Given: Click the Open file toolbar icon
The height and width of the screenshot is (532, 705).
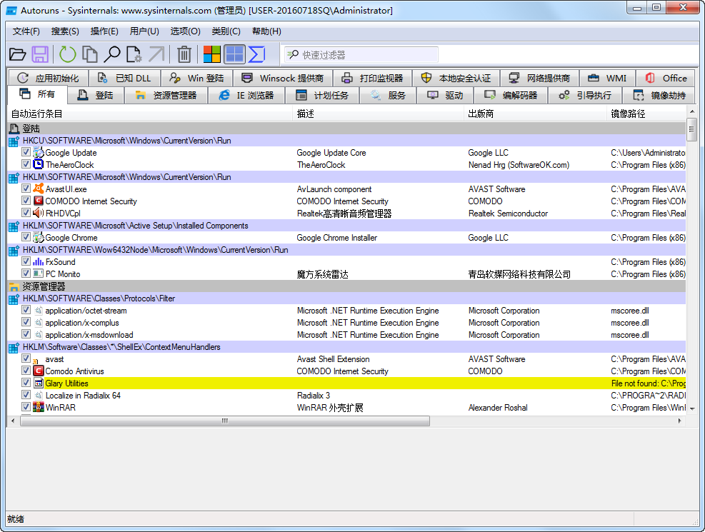Looking at the screenshot, I should point(18,54).
